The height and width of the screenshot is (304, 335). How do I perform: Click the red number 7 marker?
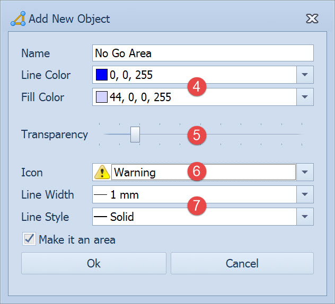point(197,206)
